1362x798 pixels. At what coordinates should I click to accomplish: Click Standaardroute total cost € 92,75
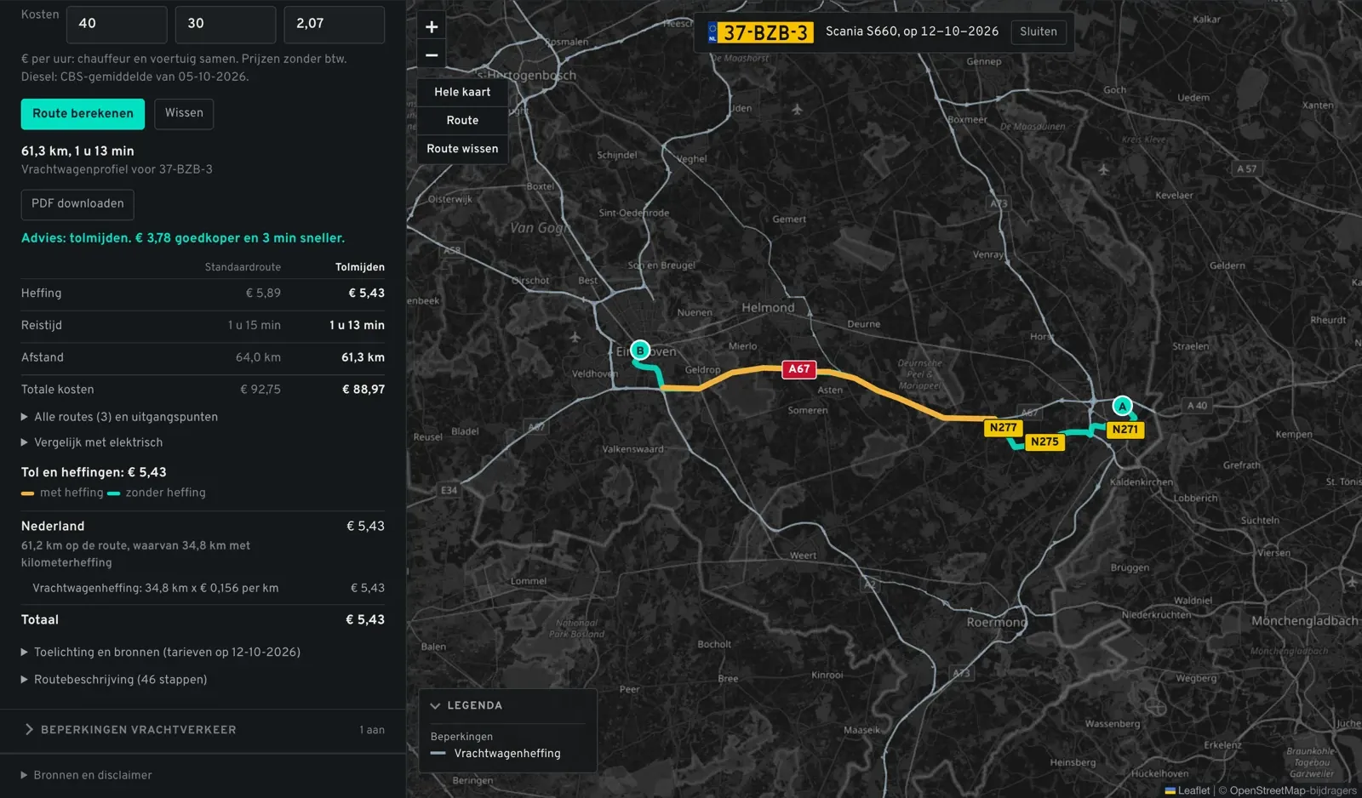(260, 390)
